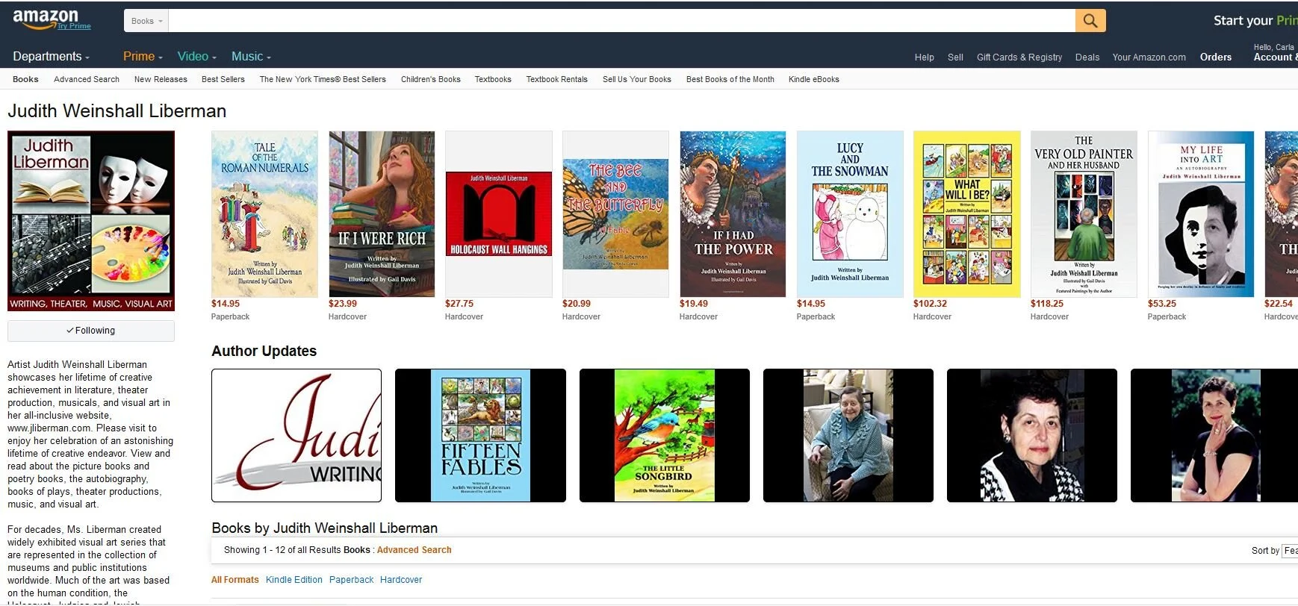Go to the Amazon home logo
Screen dimensions: 1298x606
coord(46,17)
